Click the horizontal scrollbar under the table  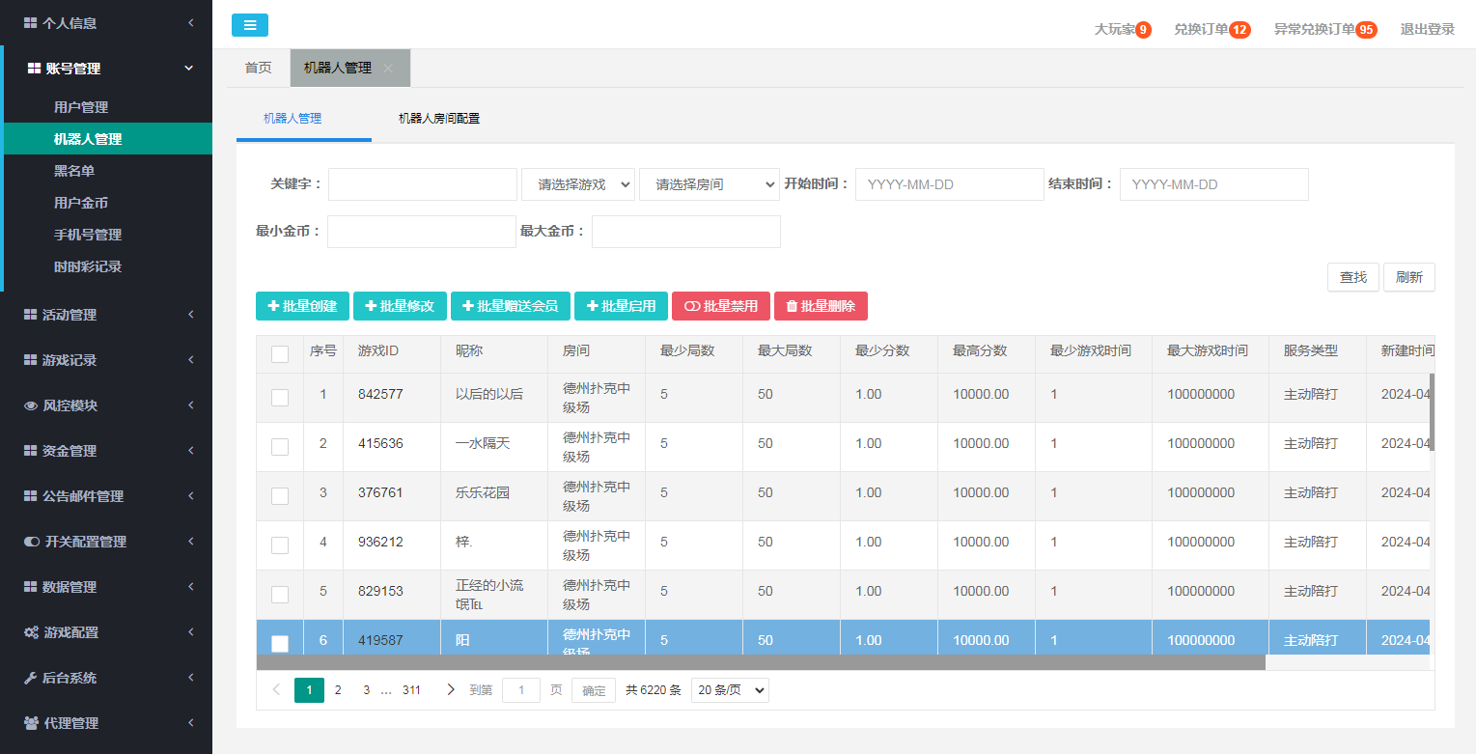tap(760, 662)
